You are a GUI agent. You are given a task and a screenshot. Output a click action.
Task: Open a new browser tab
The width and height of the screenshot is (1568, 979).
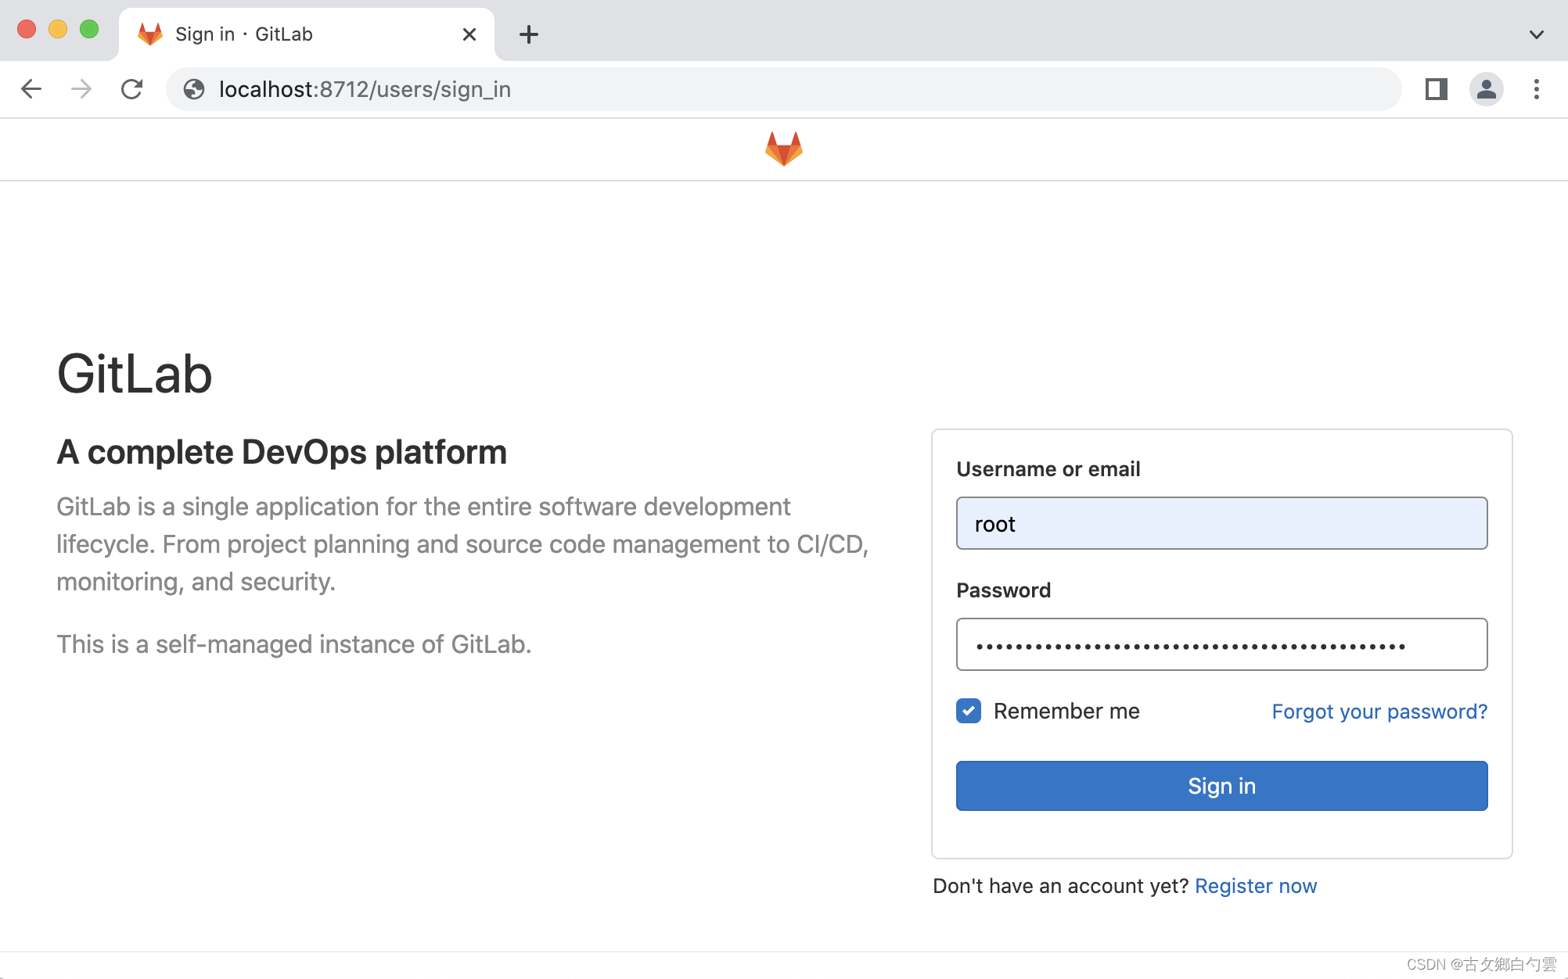[529, 34]
